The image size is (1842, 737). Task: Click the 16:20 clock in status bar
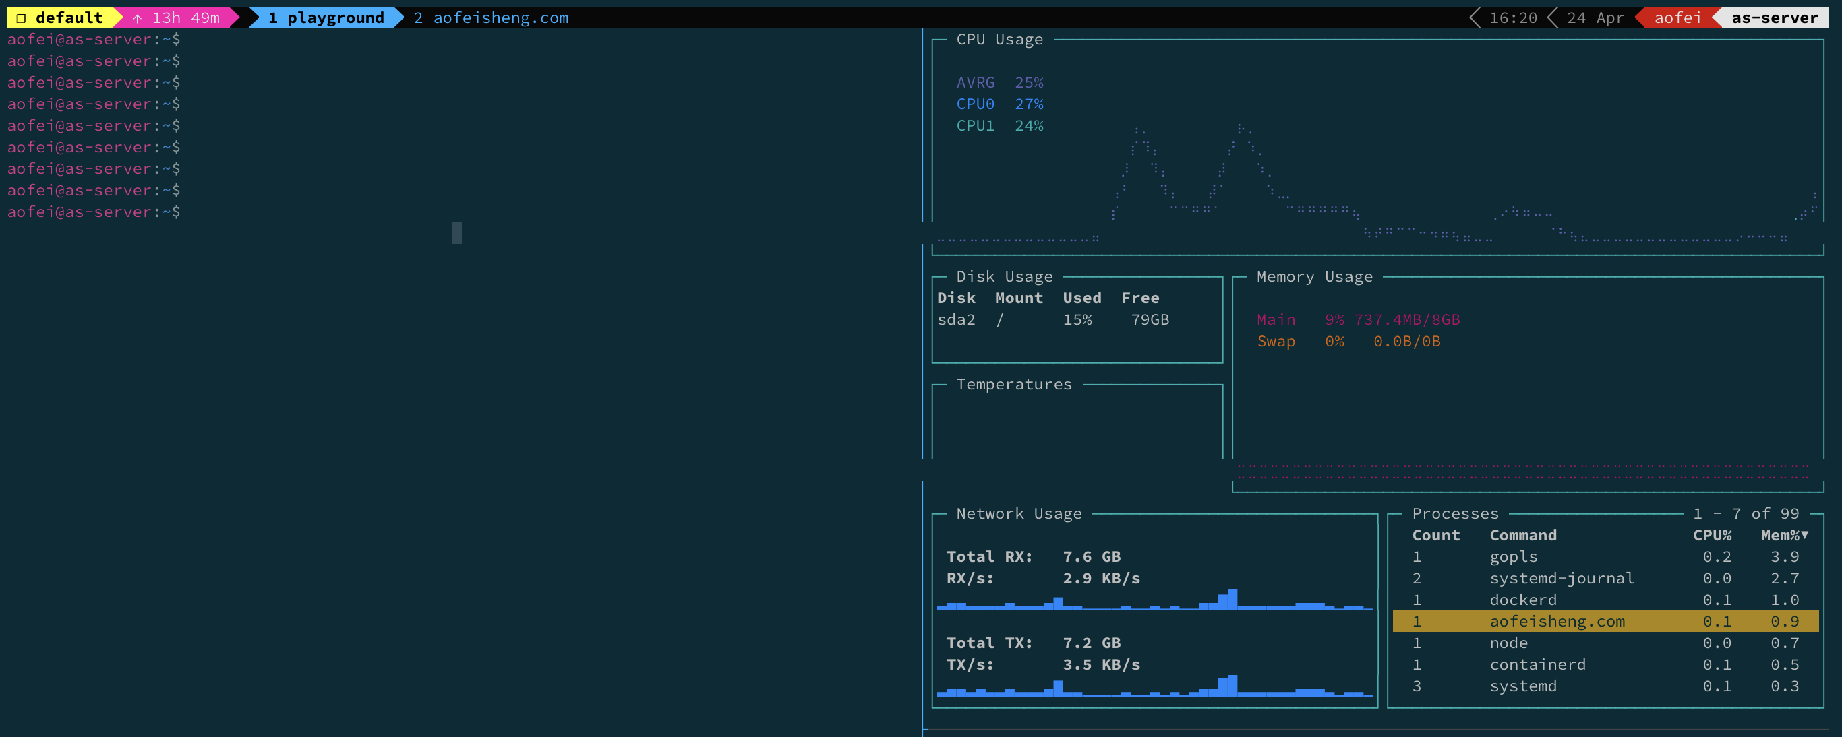(1513, 18)
